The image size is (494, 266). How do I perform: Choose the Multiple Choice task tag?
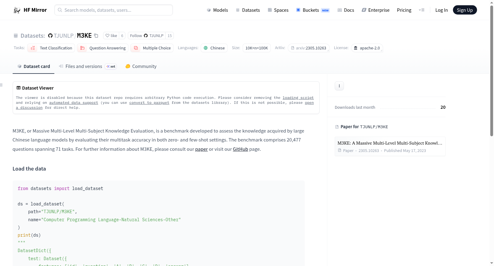152,48
